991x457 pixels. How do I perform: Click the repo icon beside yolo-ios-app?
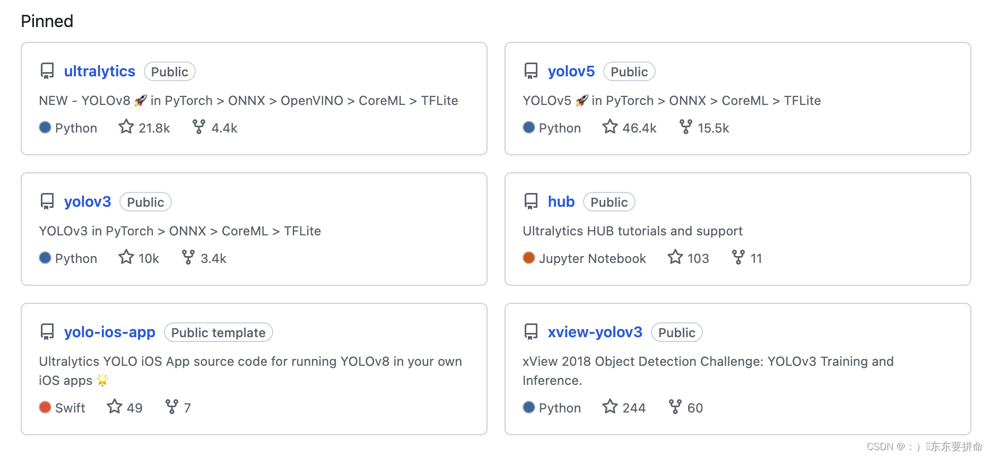(x=47, y=332)
